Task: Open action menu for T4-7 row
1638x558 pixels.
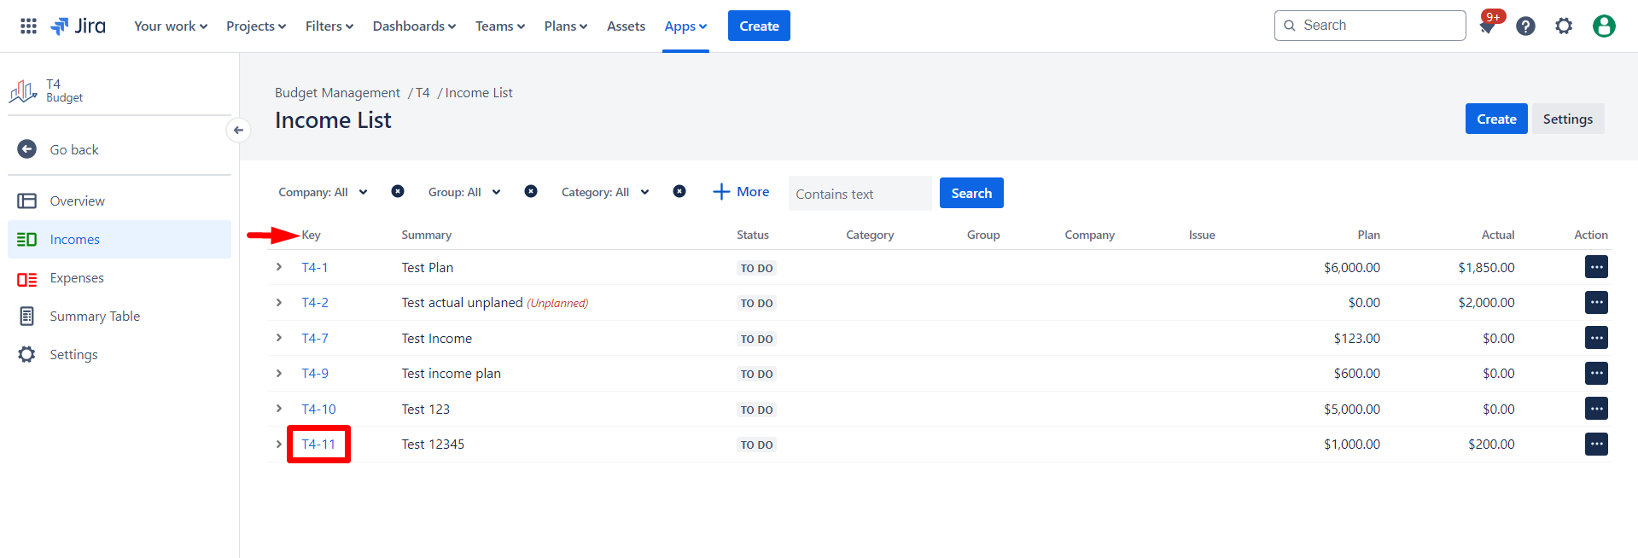Action: coord(1596,338)
